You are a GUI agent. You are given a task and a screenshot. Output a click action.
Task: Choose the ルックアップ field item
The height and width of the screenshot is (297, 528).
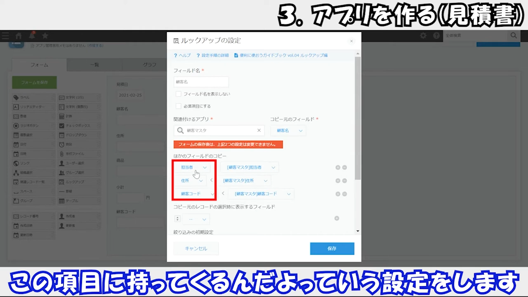coord(79,182)
